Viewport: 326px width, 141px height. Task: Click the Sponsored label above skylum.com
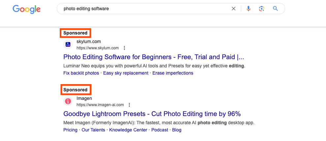click(76, 33)
